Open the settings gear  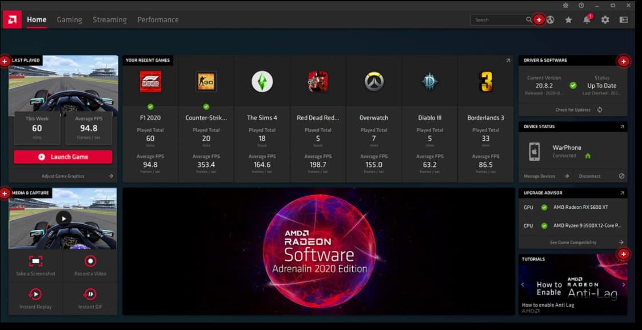tap(605, 19)
